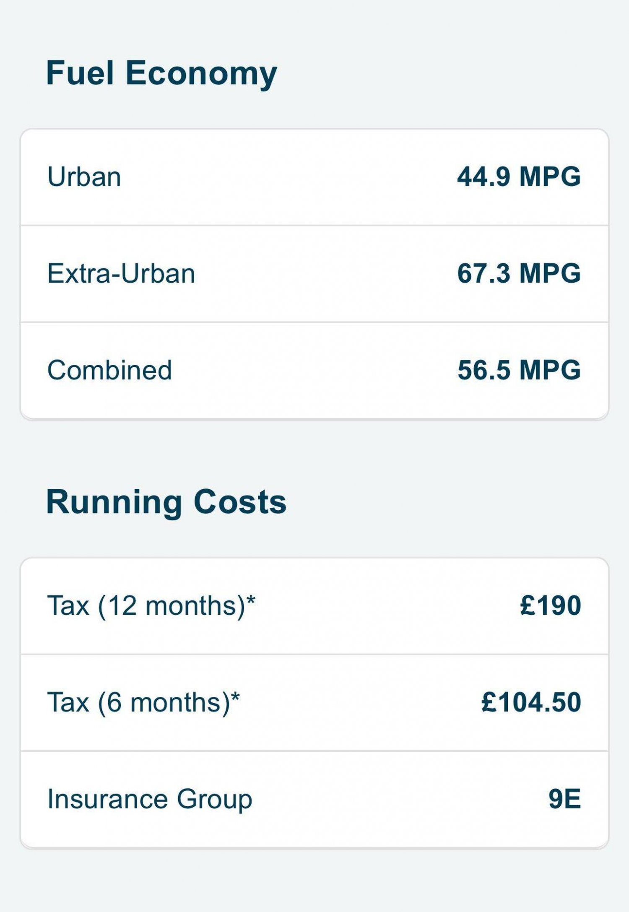629x912 pixels.
Task: Click the £104.50 tax value
Action: (531, 702)
